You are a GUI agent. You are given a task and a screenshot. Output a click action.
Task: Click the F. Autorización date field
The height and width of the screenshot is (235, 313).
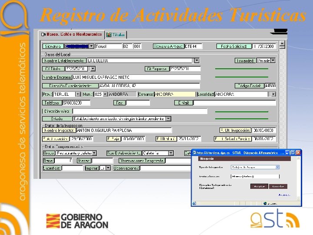[x=81, y=139]
